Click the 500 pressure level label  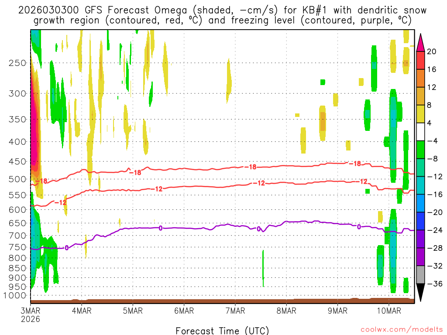coord(17,179)
